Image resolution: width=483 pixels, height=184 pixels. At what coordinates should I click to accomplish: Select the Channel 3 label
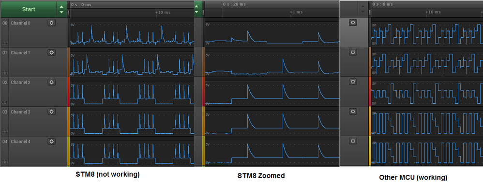point(21,112)
